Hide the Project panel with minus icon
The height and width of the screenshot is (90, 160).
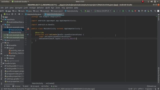(22, 14)
